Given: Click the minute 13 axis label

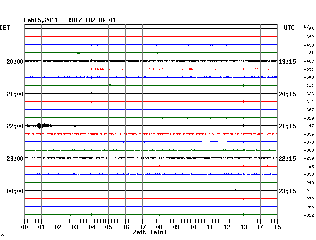Looking at the screenshot, I should [x=244, y=227].
